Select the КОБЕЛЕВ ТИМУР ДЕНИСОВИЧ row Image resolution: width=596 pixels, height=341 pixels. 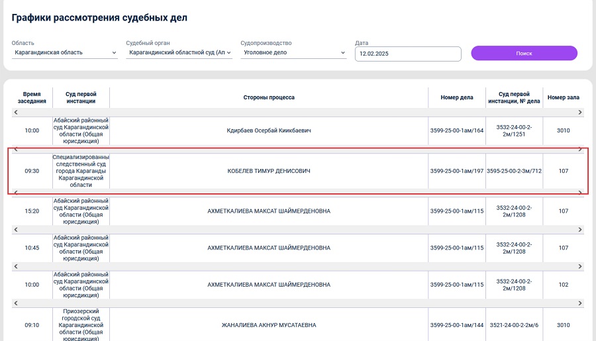(x=298, y=171)
